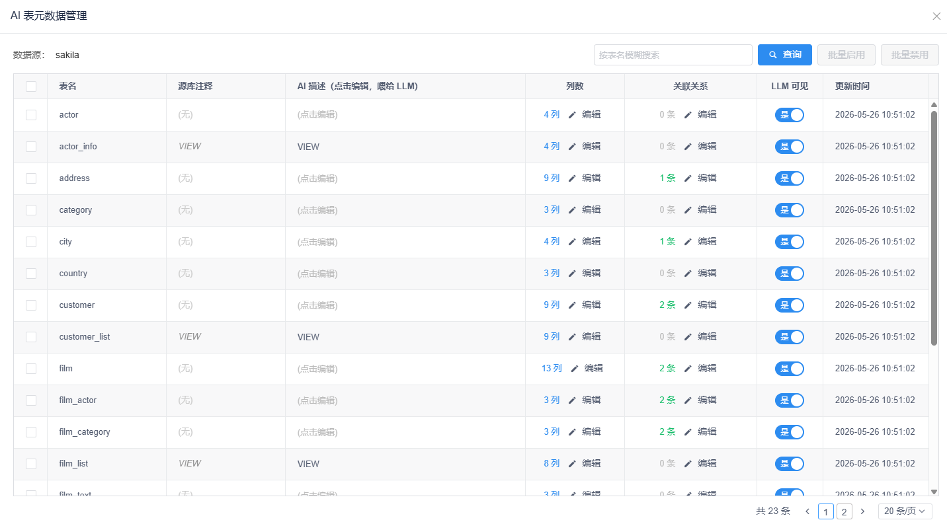Go to previous page arrow in pagination
947x522 pixels.
tap(807, 511)
